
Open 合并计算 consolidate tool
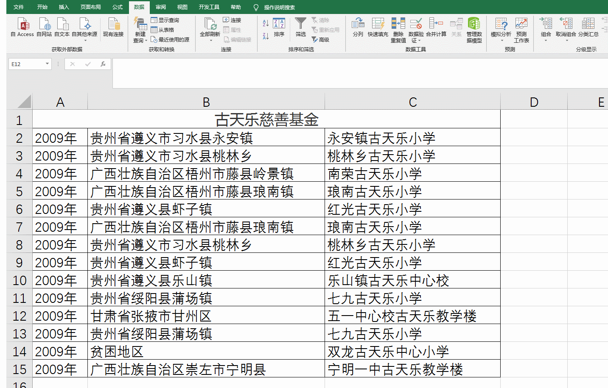[436, 27]
